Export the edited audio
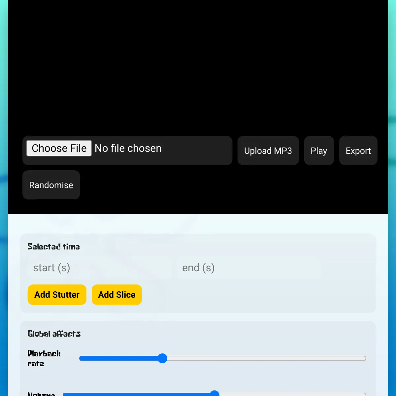 pyautogui.click(x=358, y=151)
